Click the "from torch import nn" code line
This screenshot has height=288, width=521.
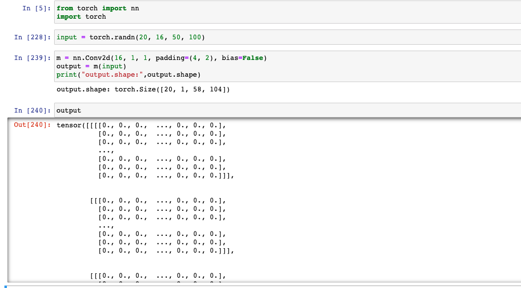click(97, 8)
